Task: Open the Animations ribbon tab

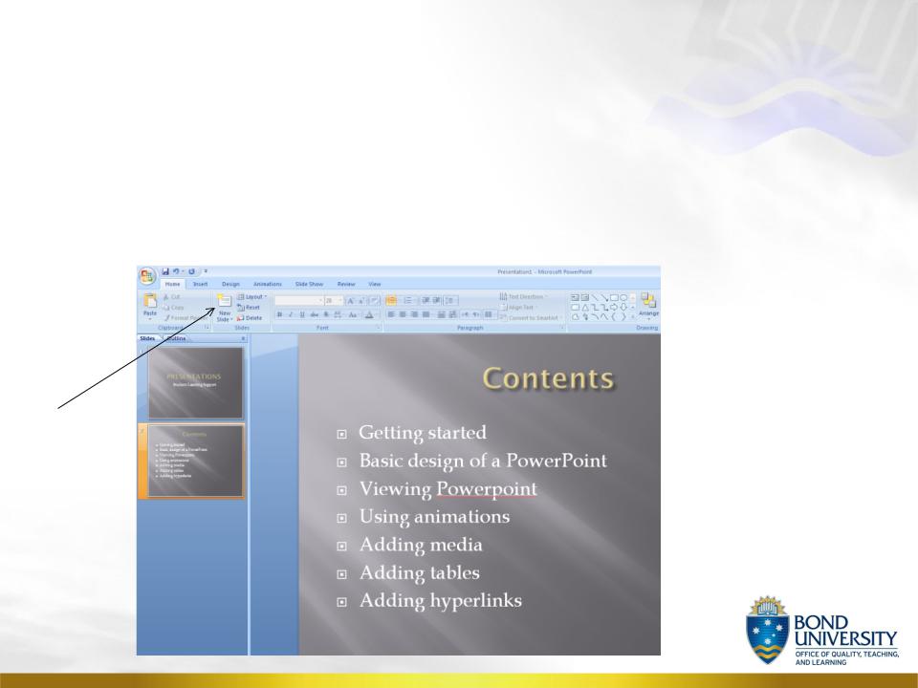Action: click(268, 285)
